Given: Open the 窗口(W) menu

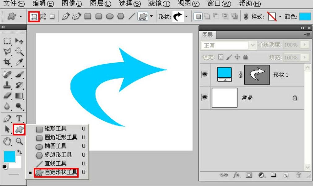Looking at the screenshot, I should click(219, 4).
